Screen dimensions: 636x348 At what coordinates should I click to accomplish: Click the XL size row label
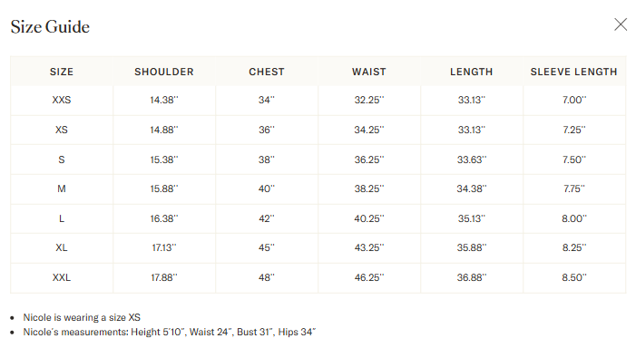click(62, 247)
